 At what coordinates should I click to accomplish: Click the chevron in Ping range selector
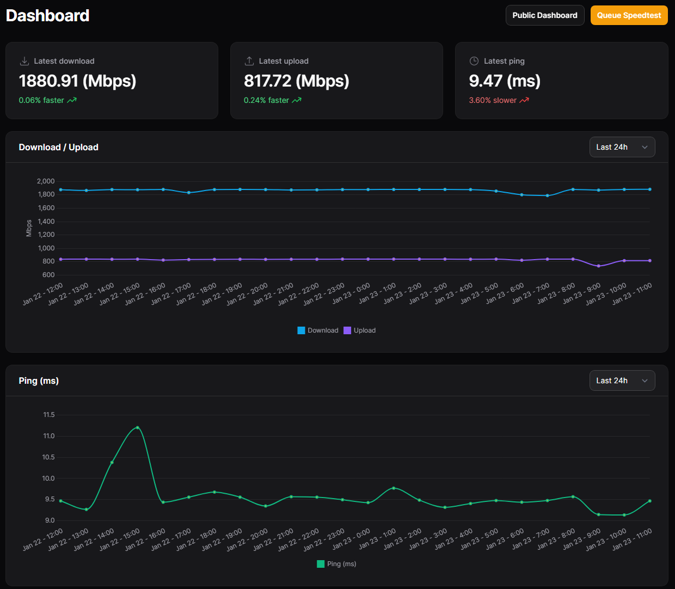[645, 381]
